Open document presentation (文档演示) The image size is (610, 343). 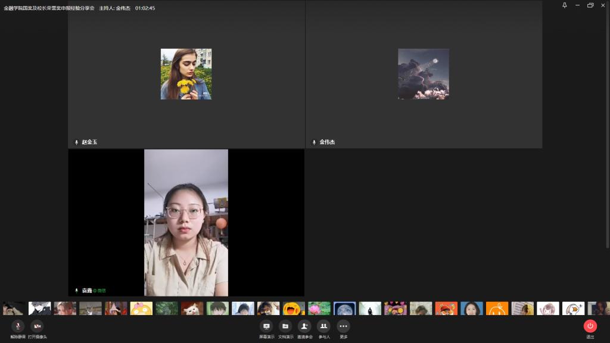pos(285,326)
